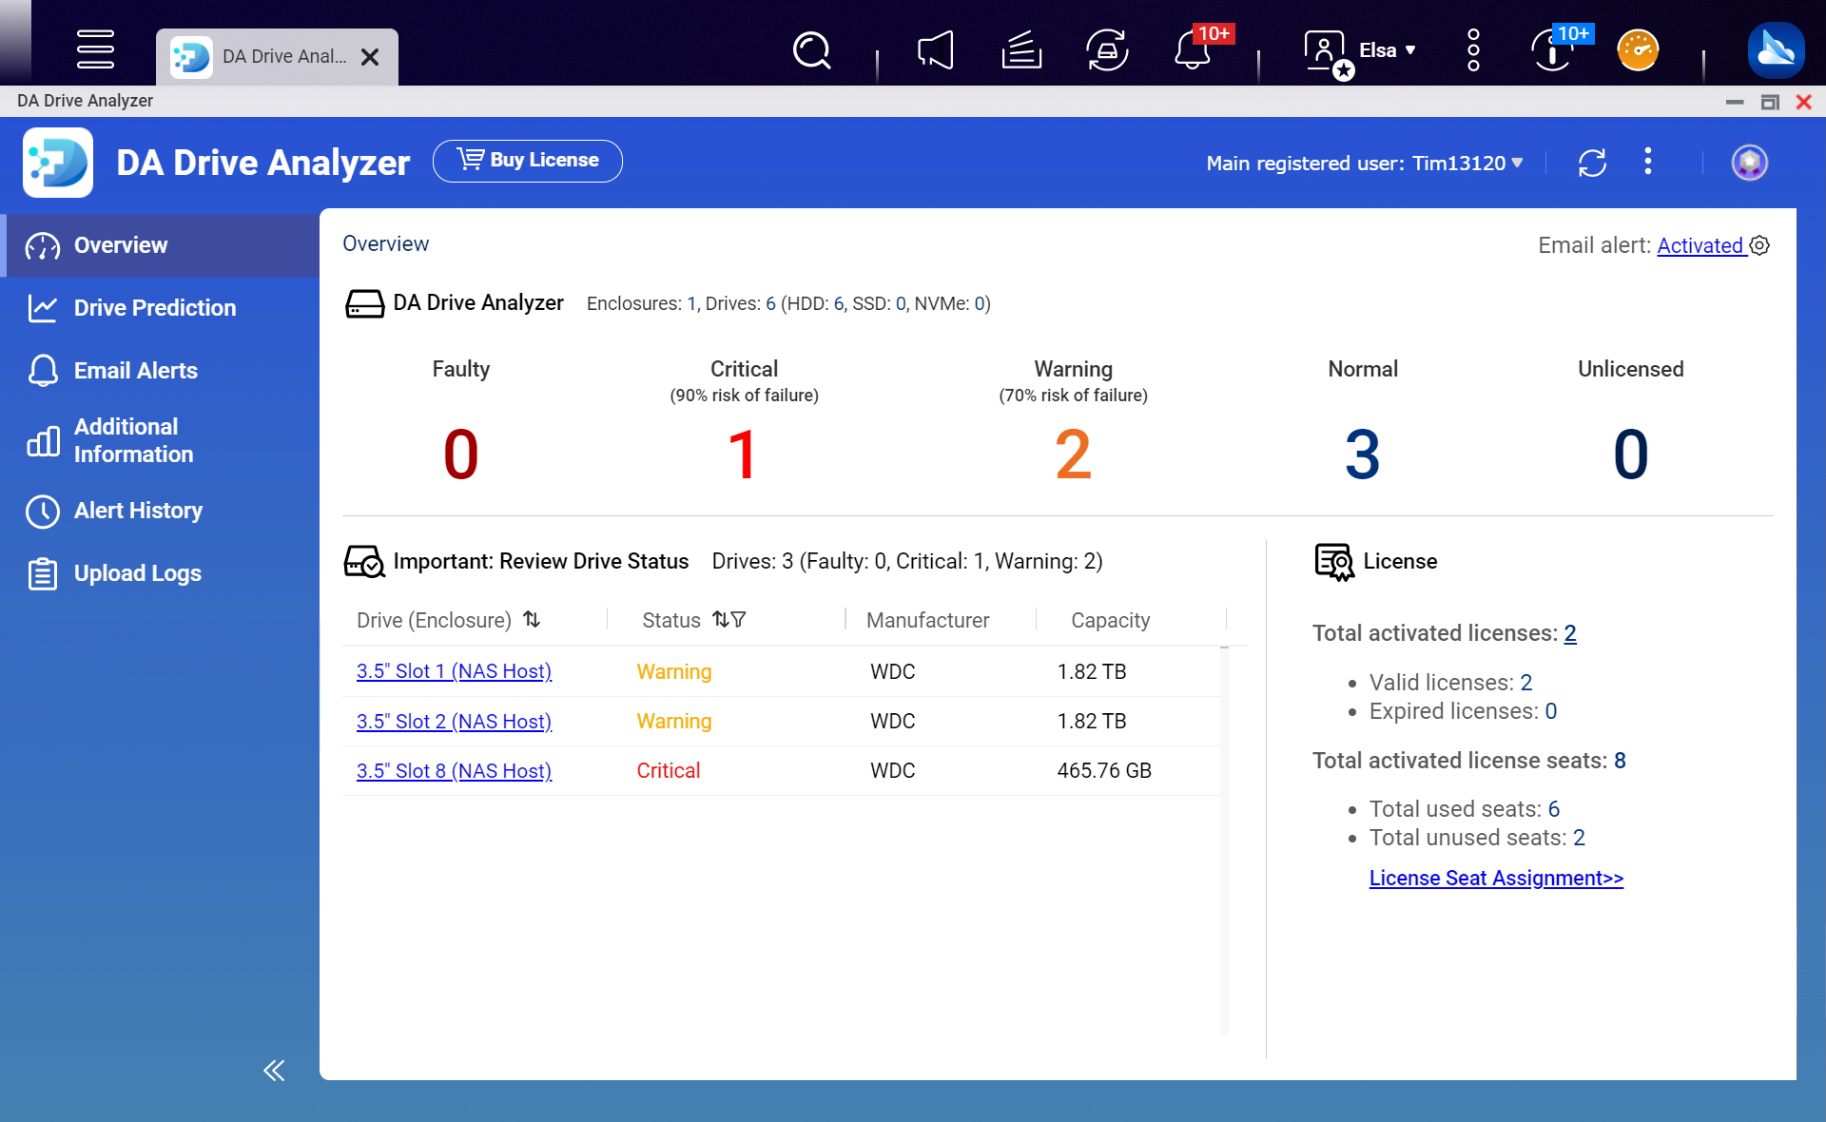Go to Drive Prediction section

coord(155,308)
